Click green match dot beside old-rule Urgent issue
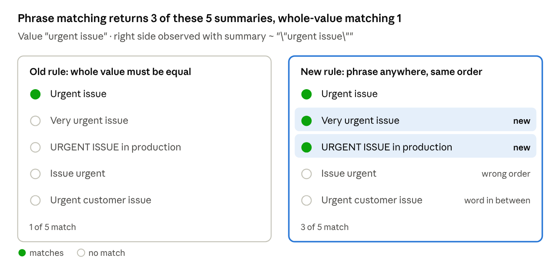Screen dimensions: 560x265 [35, 94]
